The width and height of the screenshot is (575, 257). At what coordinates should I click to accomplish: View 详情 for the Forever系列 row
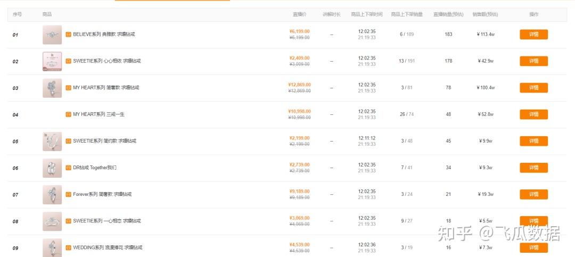533,194
